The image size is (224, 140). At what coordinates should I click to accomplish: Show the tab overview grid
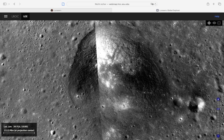point(220,4)
